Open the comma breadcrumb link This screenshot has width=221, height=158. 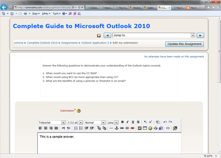pos(18,43)
